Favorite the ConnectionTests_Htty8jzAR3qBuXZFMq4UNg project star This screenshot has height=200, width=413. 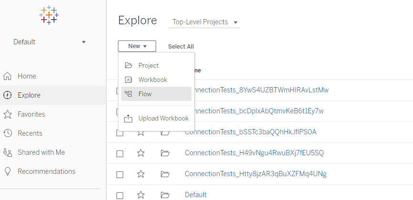point(141,174)
